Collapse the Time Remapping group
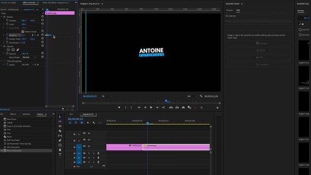Viewport: 311px width, 175px height. click(1, 61)
